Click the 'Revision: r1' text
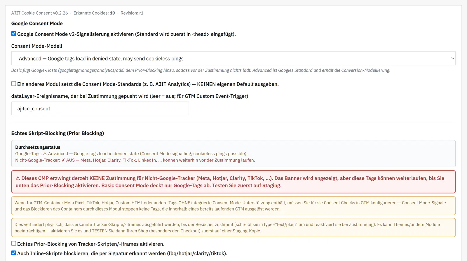Image resolution: width=467 pixels, height=261 pixels. pos(132,13)
